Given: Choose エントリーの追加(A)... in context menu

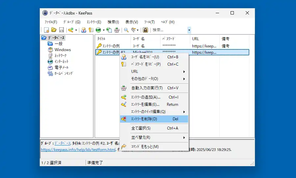Looking at the screenshot, I should (154, 97).
